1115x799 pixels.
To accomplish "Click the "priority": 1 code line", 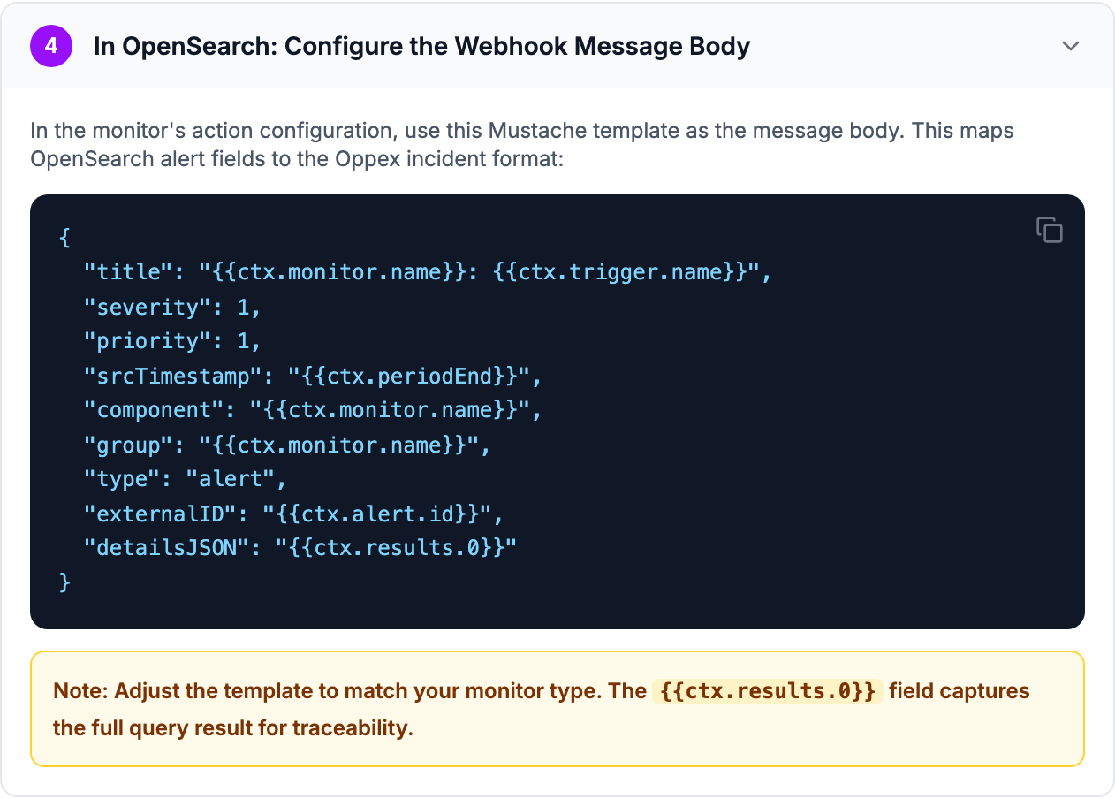I will 173,341.
